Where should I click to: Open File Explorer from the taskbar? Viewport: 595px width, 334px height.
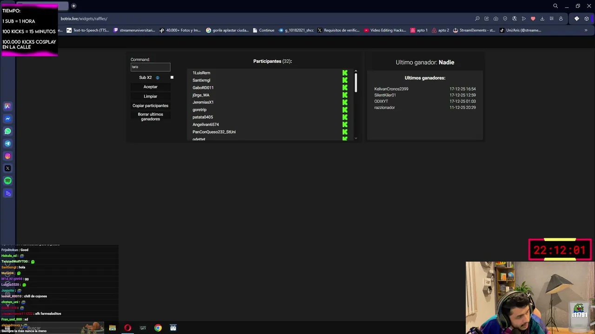coord(112,328)
